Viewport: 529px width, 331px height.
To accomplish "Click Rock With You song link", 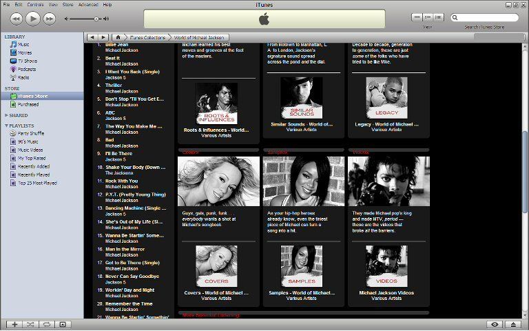I will pyautogui.click(x=121, y=181).
